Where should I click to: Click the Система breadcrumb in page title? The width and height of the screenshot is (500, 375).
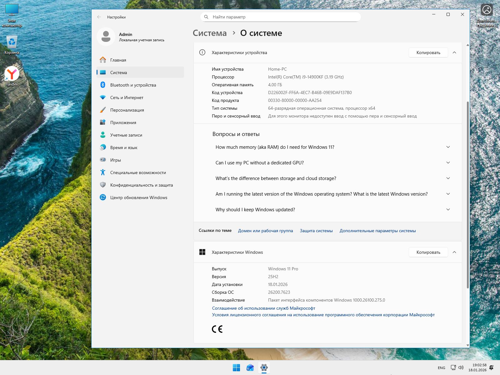click(x=210, y=33)
